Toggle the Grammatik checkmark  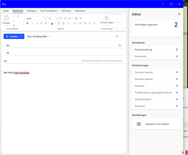pyautogui.click(x=177, y=56)
